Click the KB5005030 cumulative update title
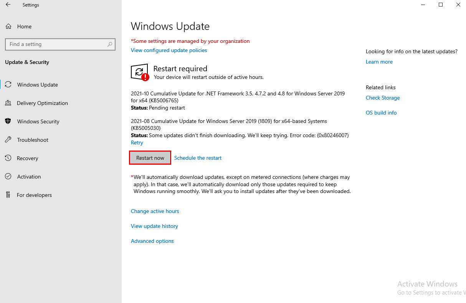This screenshot has height=303, width=466. 229,124
